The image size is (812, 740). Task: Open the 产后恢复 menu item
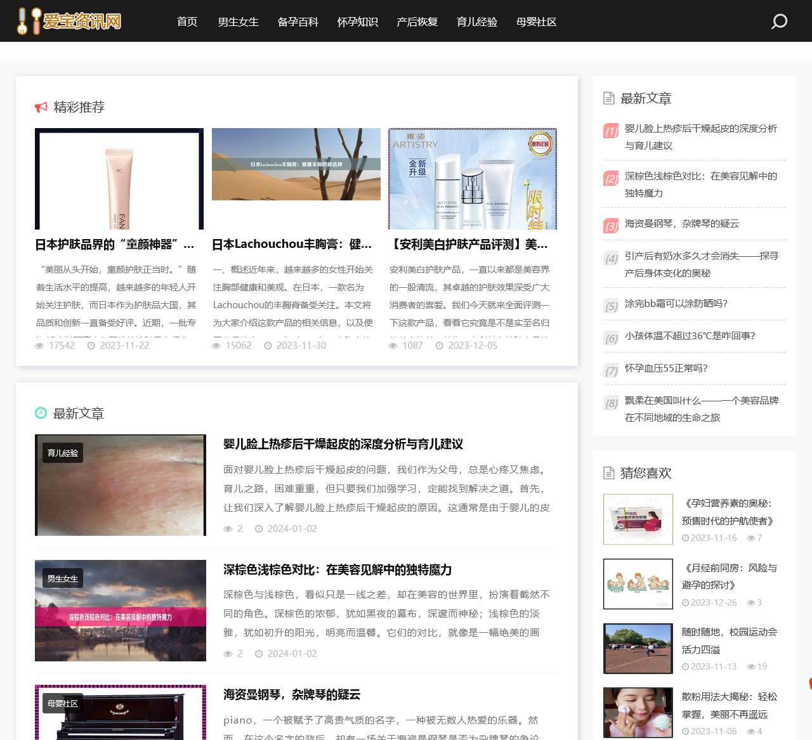tap(417, 21)
